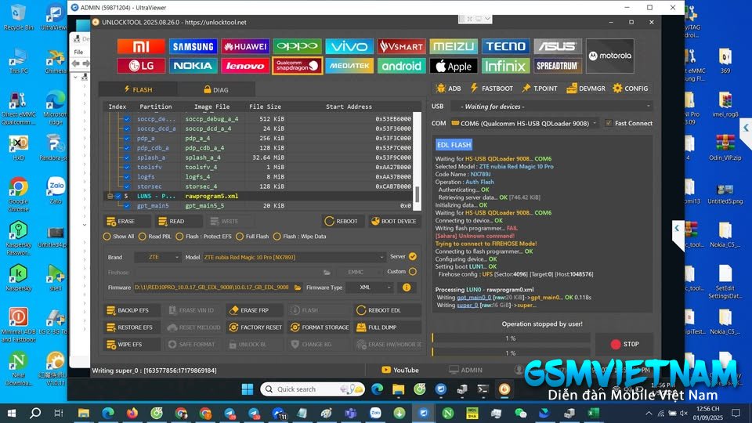Screen dimensions: 752x423
Task: Open the FASTBOOT tool
Action: pyautogui.click(x=492, y=89)
